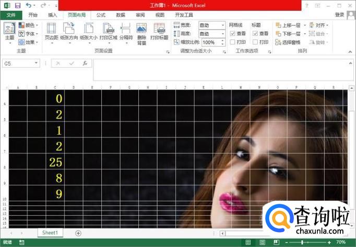The width and height of the screenshot is (356, 247).
Task: Open the 文件 file tab
Action: tap(11, 15)
